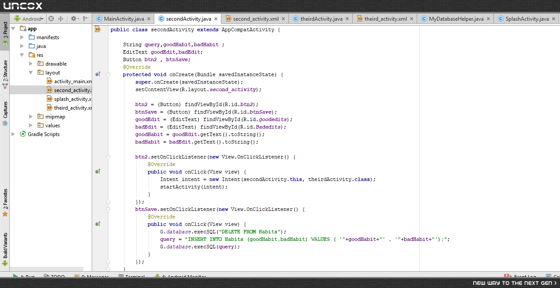560x288 pixels.
Task: Select theird_activity.xml in the project tree
Action: (69, 107)
